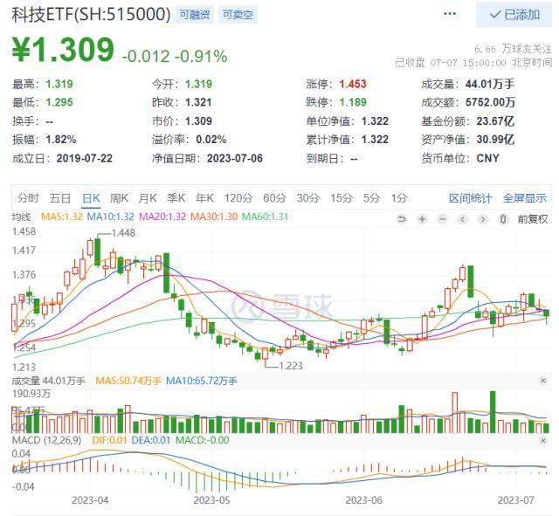Click the 2023-05 date axis label

[211, 500]
